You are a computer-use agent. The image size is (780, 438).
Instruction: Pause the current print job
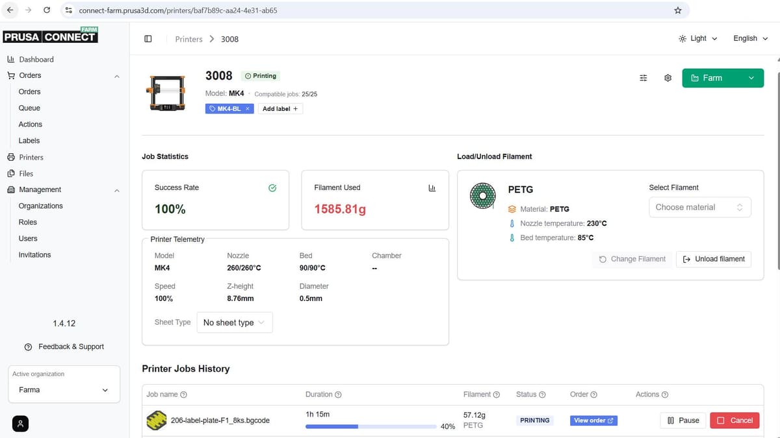pos(683,420)
